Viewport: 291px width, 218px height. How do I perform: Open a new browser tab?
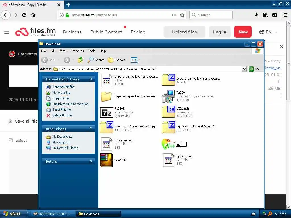click(68, 5)
